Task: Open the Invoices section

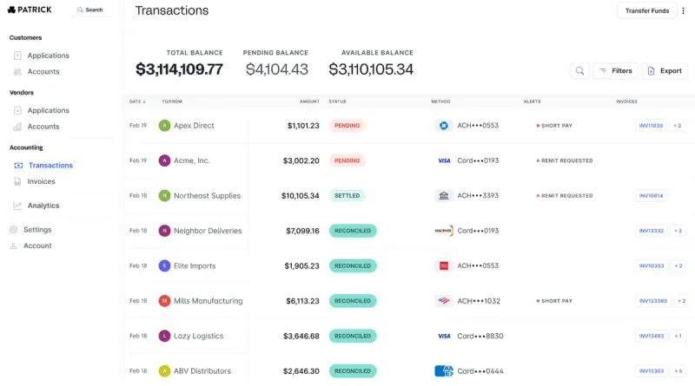Action: (x=41, y=181)
